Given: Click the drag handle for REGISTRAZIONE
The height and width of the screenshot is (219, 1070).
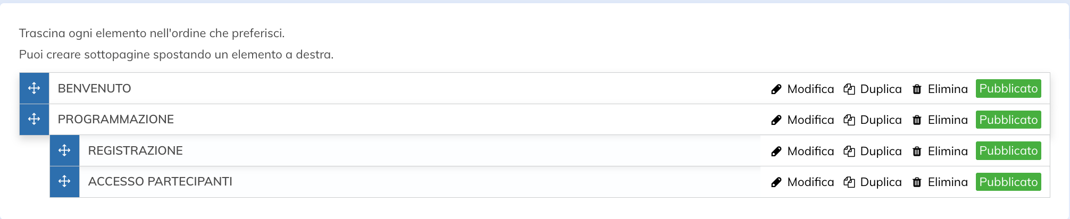Looking at the screenshot, I should (64, 150).
